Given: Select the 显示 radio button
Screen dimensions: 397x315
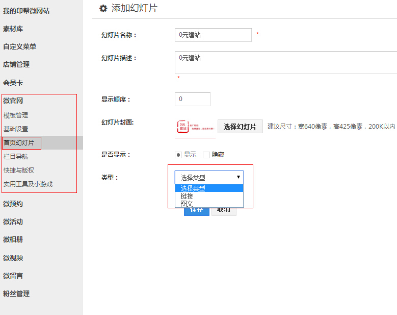Looking at the screenshot, I should tap(178, 155).
